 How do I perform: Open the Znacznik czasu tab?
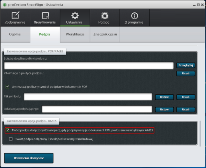click(105, 34)
